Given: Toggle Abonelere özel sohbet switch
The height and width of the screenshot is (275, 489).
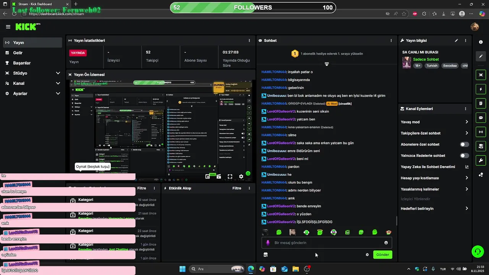Looking at the screenshot, I should pos(465,144).
